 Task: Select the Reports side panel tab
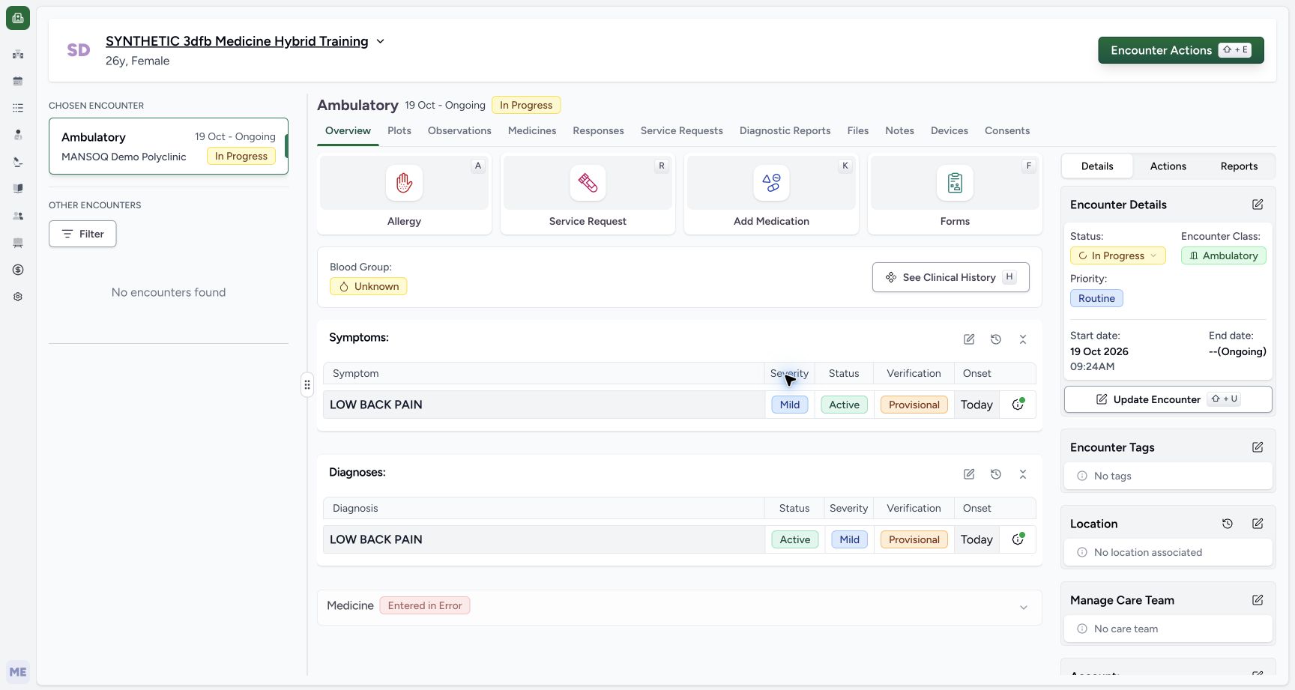[1239, 166]
